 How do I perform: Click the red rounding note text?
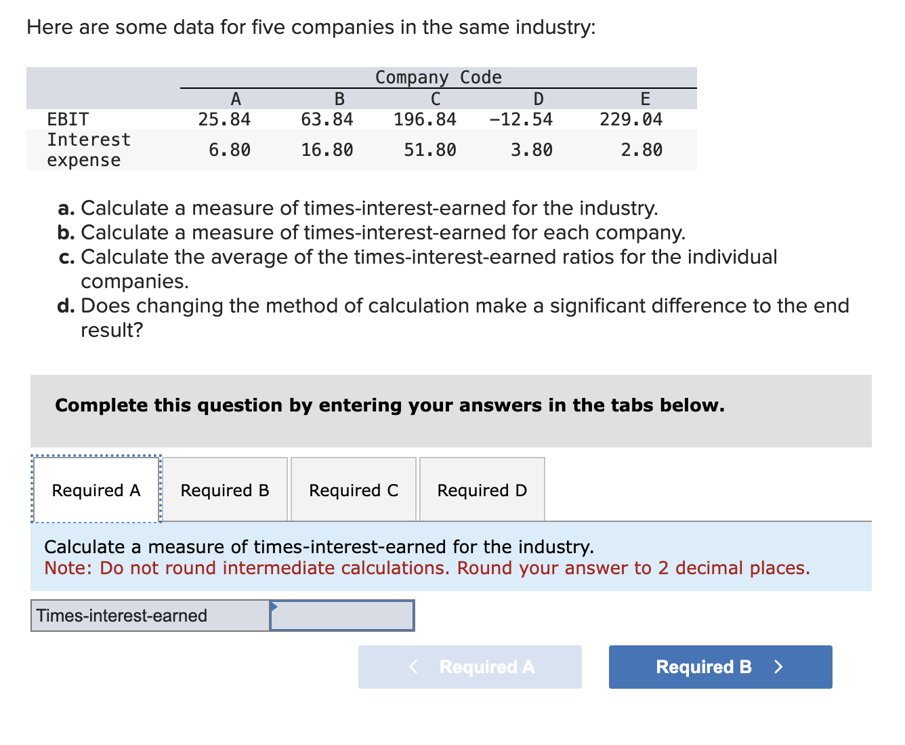(x=427, y=568)
